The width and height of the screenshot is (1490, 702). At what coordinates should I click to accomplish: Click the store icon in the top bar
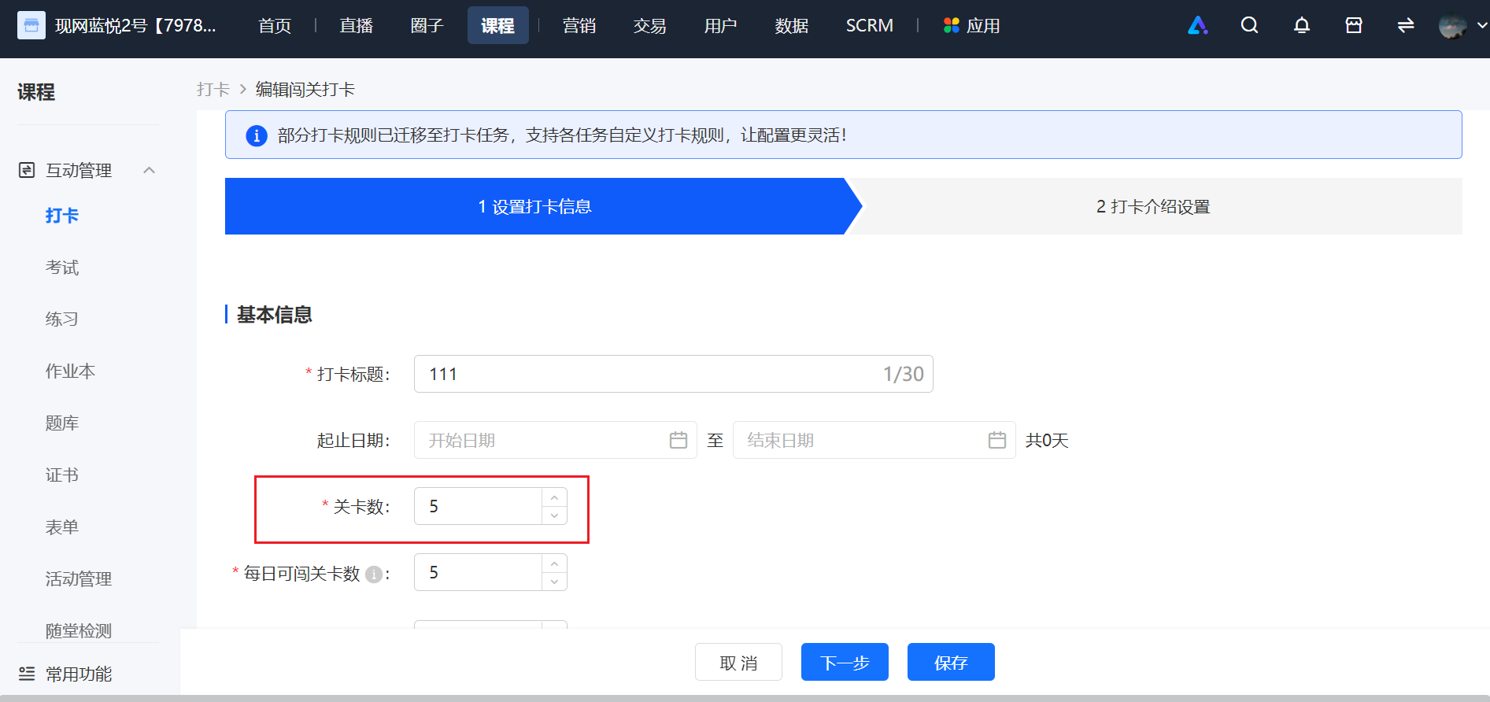pyautogui.click(x=1354, y=26)
